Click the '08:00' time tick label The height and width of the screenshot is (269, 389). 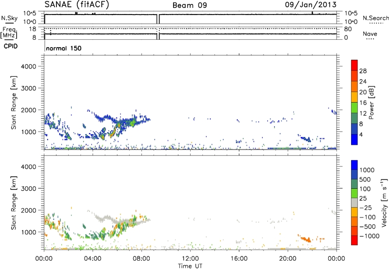click(141, 259)
